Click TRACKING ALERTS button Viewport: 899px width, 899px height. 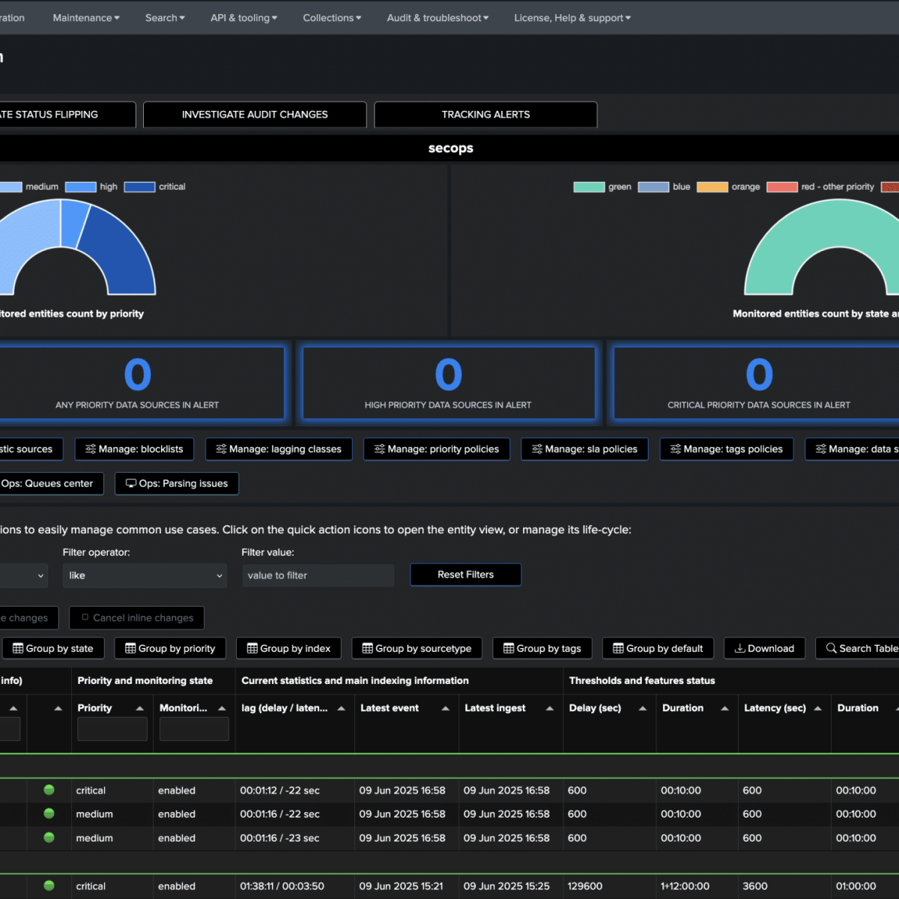tap(485, 115)
